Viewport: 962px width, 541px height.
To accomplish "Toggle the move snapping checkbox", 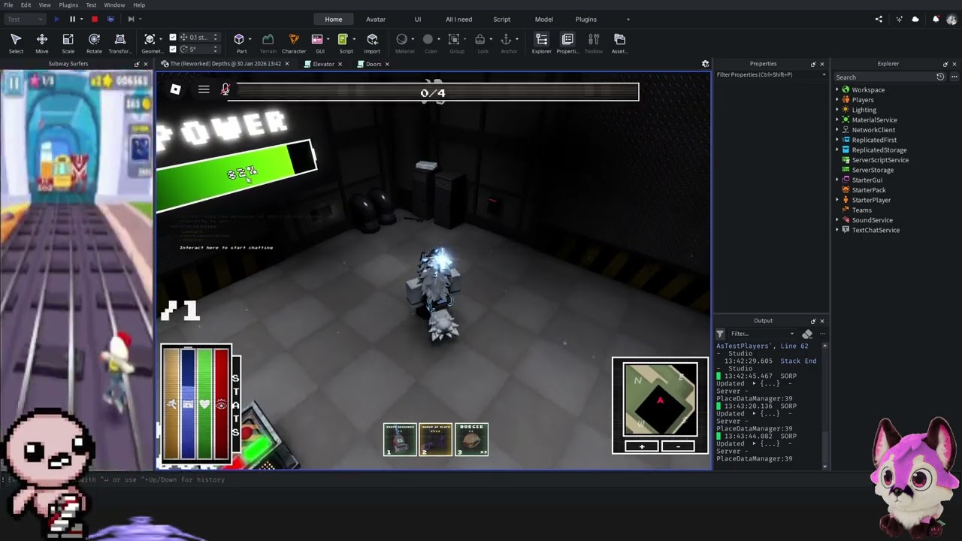I will 173,37.
